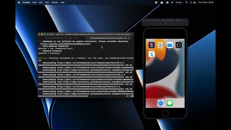Click the simulator Screenshot toolbar icon
Viewport: 231px width, 130px height.
pyautogui.click(x=166, y=24)
